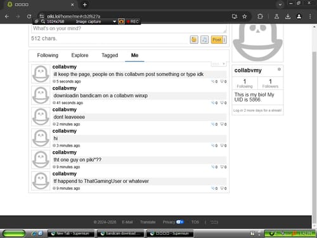Like the 'ill keep the page' post
Image resolution: width=317 pixels, height=238 pixels.
tap(223, 81)
